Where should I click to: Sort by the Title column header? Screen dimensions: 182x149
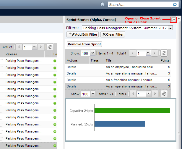131,60
